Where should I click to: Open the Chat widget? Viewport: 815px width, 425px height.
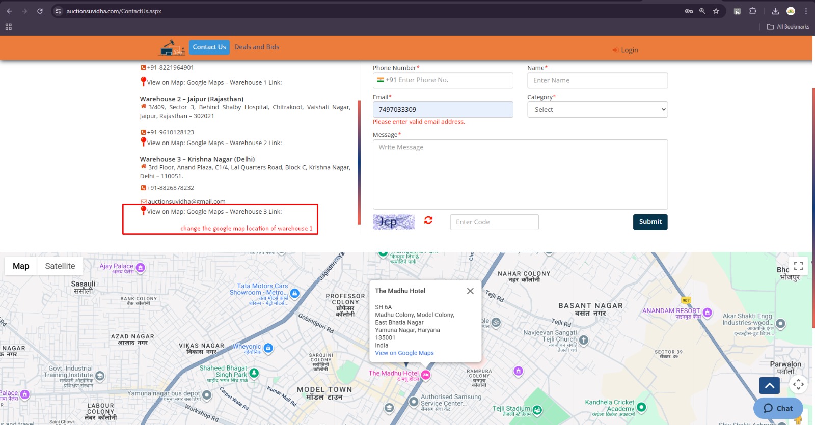[778, 408]
